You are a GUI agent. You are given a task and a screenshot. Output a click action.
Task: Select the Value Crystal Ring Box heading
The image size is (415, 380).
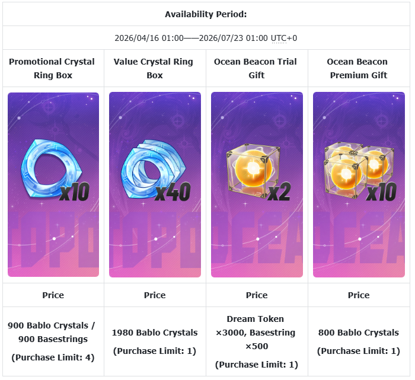tap(155, 69)
